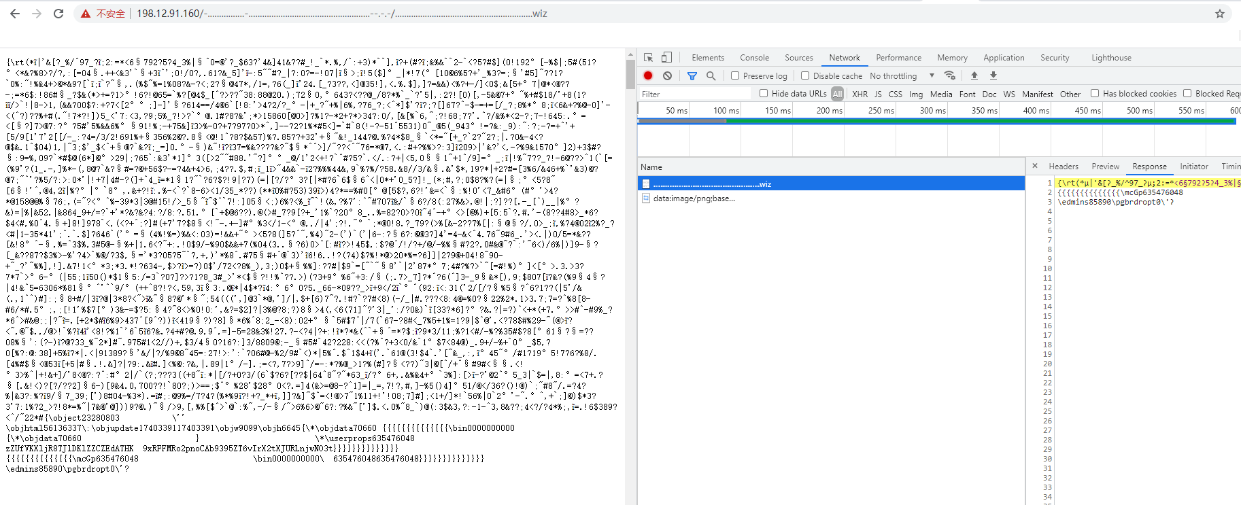This screenshot has height=505, width=1241.
Task: Toggle the network filter funnel icon
Action: 692,75
